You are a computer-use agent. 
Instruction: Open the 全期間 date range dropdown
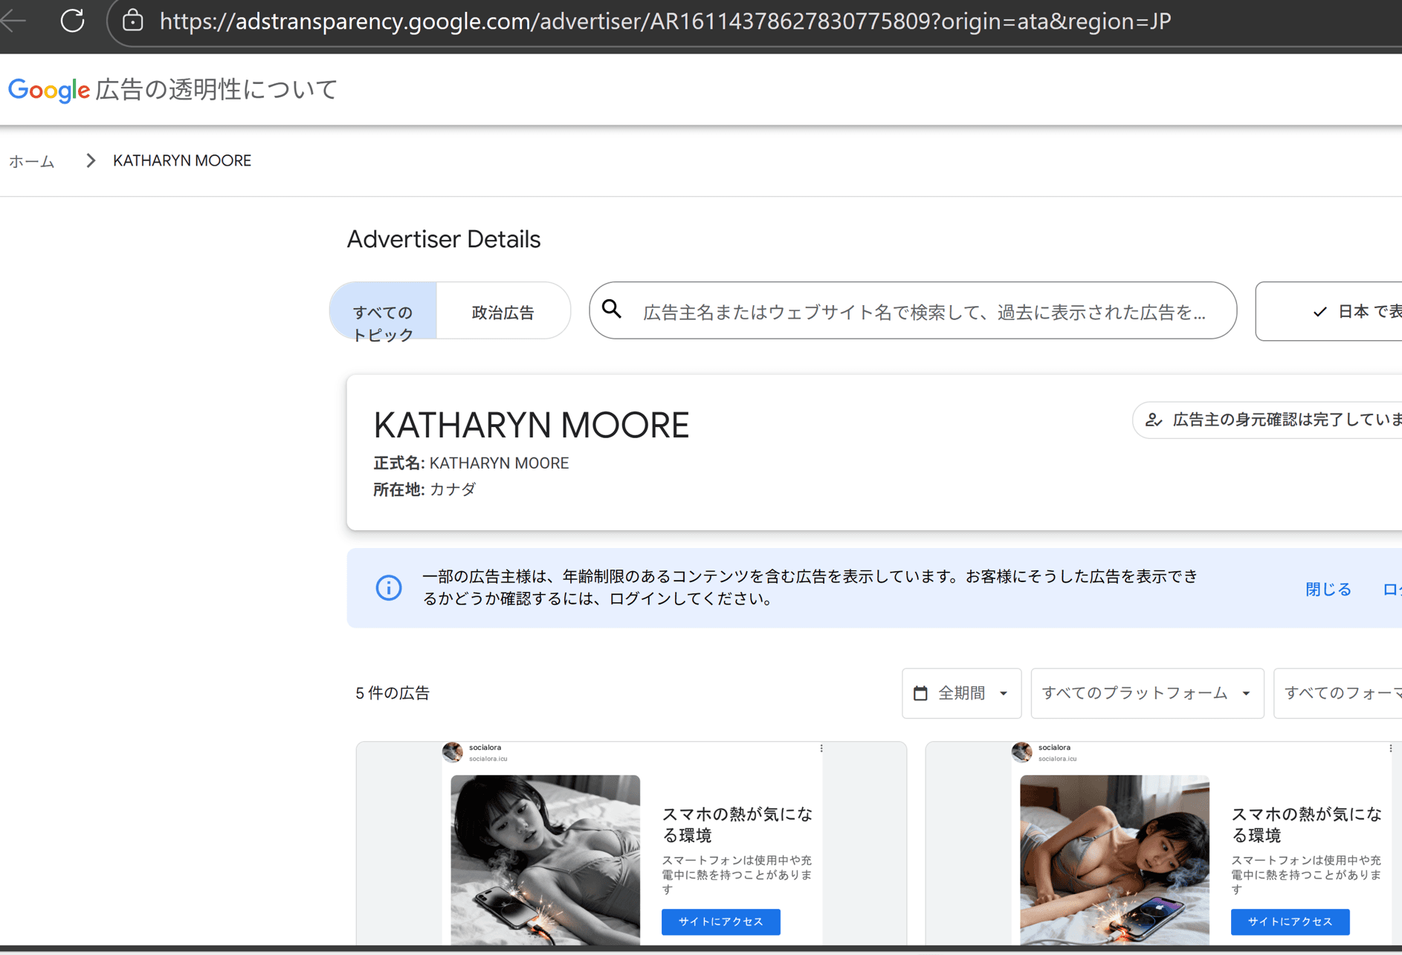tap(961, 693)
